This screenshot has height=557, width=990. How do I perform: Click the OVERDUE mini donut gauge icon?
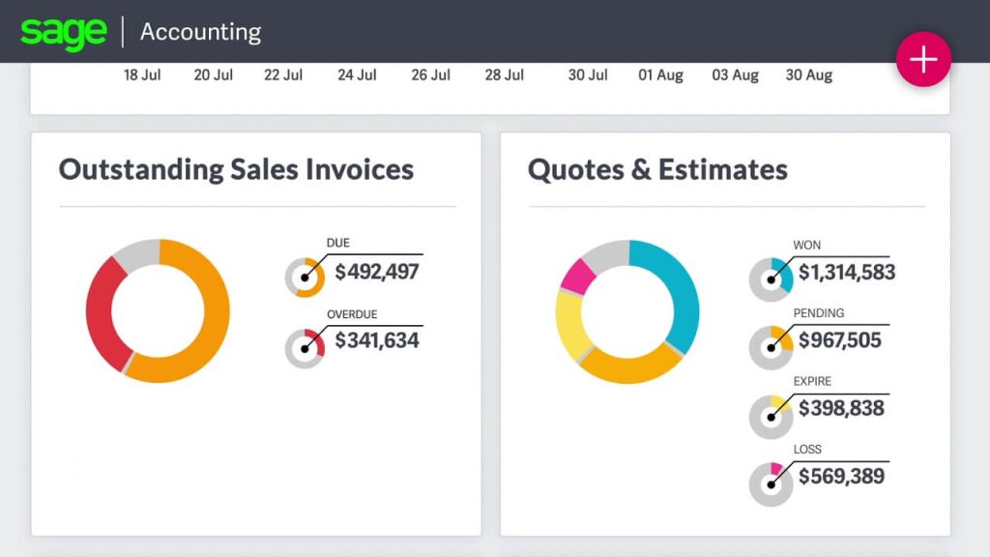[x=305, y=348]
